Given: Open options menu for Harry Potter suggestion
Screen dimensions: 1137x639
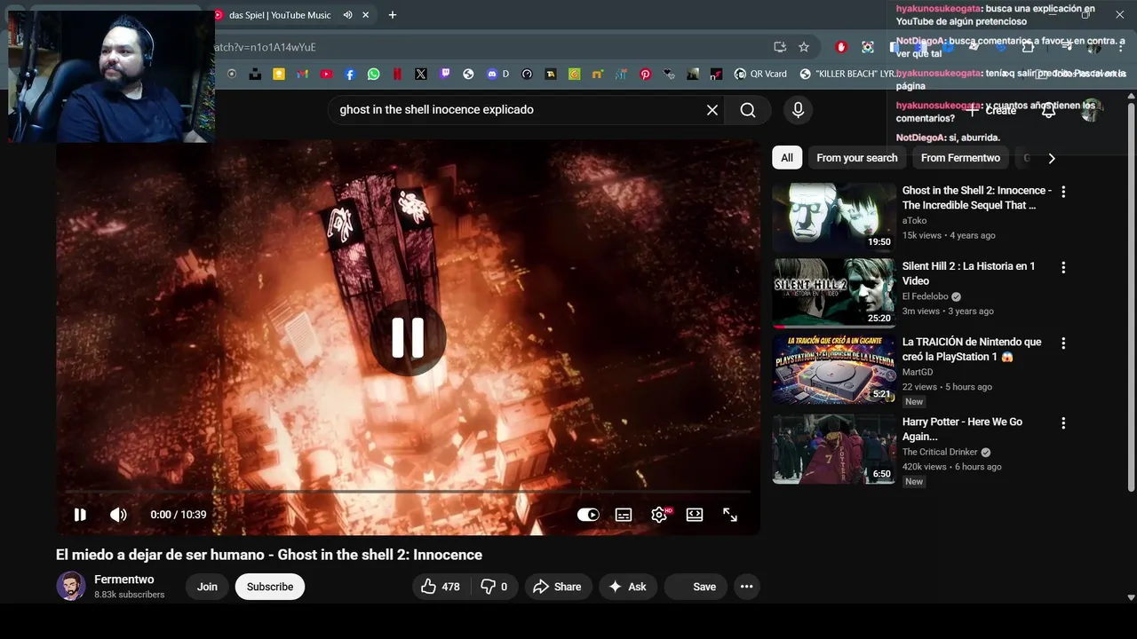Looking at the screenshot, I should click(1063, 423).
